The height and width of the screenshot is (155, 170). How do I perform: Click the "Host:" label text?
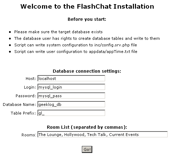[x=31, y=79]
